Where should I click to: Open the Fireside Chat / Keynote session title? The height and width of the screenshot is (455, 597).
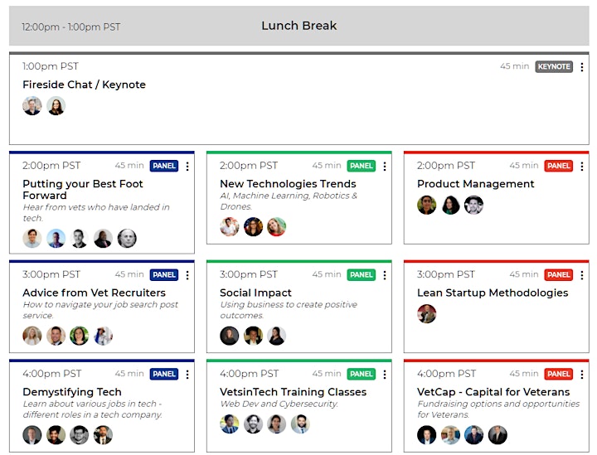[84, 85]
